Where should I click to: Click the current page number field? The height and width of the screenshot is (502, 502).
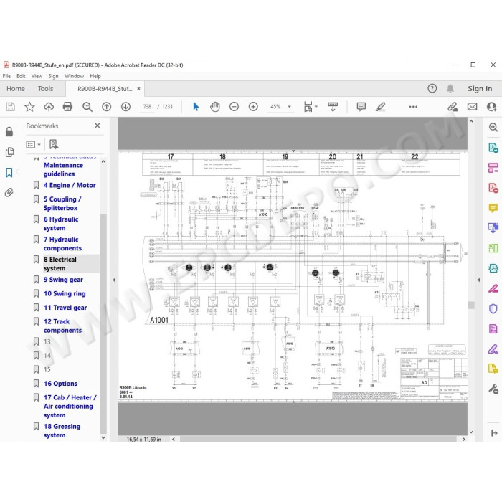[147, 107]
